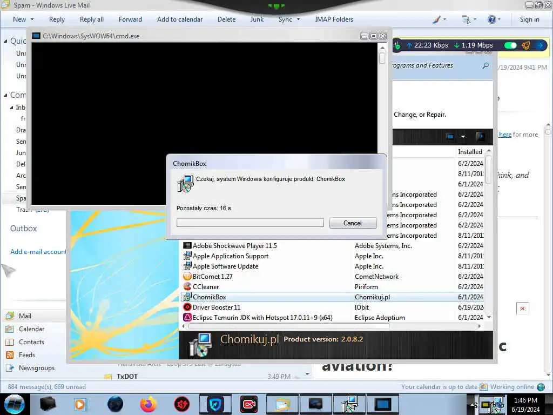Collapse the Quick views tree section

(5, 41)
